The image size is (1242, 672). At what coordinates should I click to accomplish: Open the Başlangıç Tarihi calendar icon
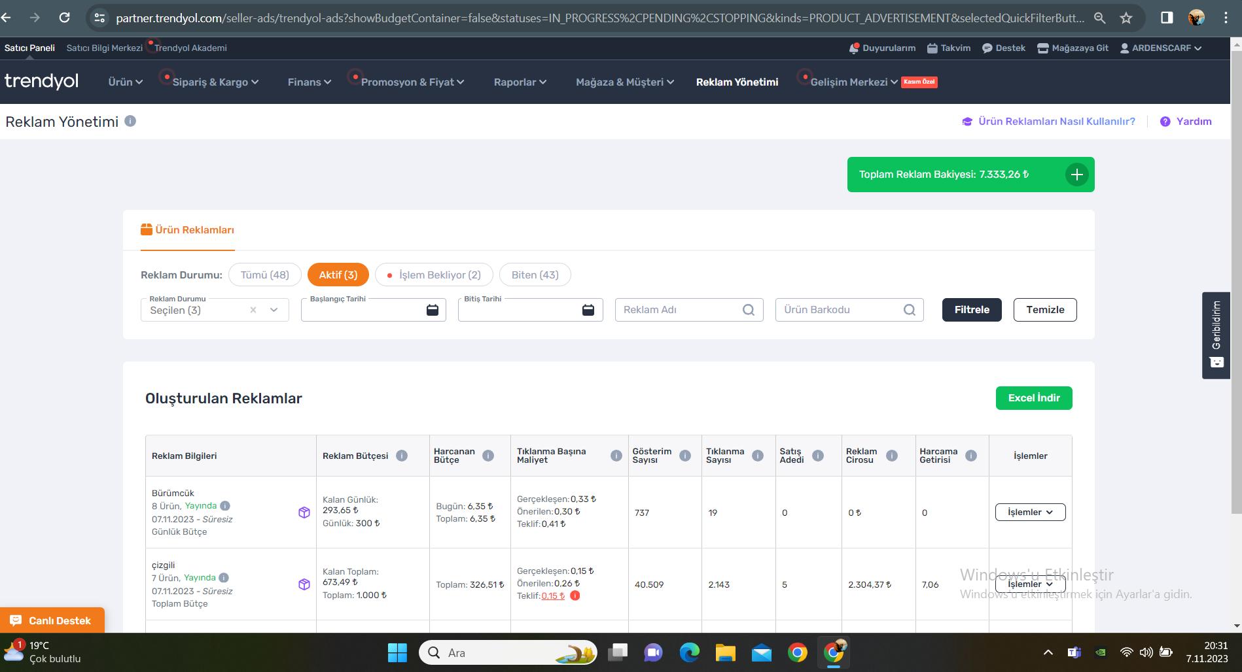click(x=433, y=310)
